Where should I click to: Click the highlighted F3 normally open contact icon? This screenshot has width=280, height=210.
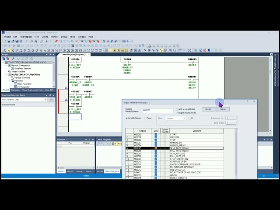tap(9, 50)
